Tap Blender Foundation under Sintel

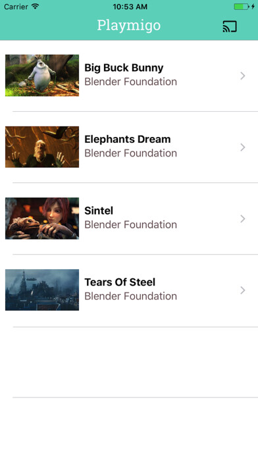coord(130,224)
